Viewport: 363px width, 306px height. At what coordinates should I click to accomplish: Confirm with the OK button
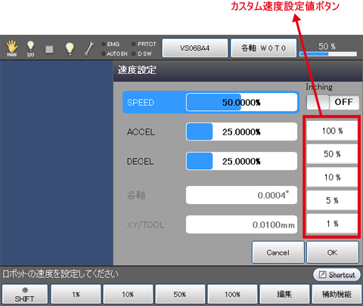(x=333, y=252)
